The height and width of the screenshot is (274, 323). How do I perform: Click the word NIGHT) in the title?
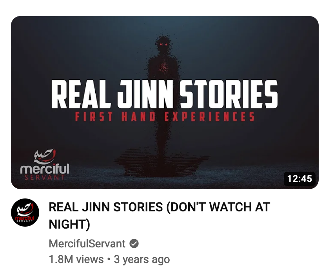pyautogui.click(x=69, y=224)
